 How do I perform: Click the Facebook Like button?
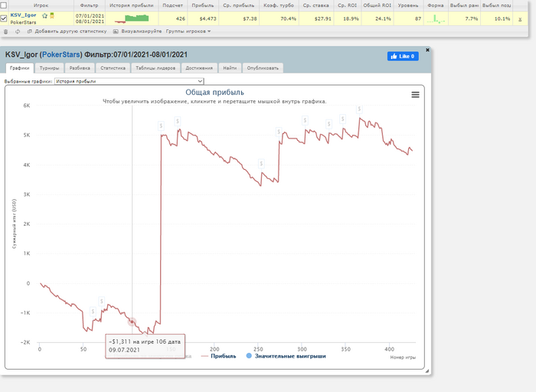[403, 56]
